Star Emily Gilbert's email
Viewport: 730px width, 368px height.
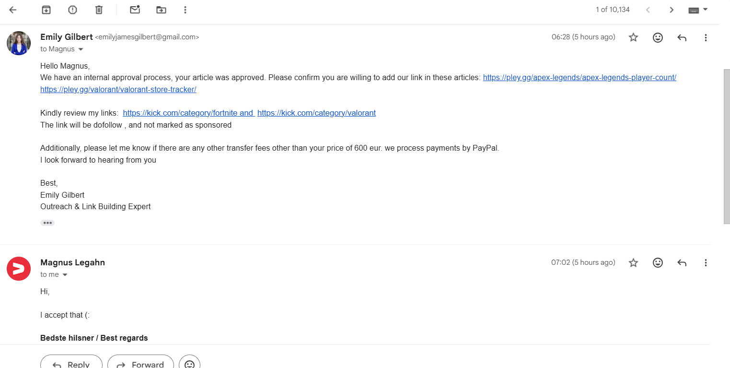click(x=633, y=37)
